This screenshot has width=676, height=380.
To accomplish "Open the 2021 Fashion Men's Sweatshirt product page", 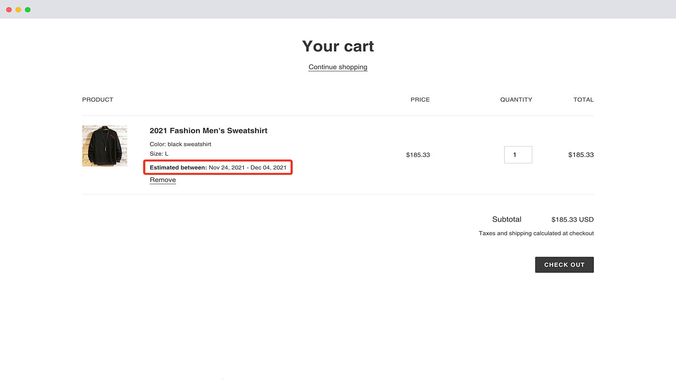I will point(208,130).
